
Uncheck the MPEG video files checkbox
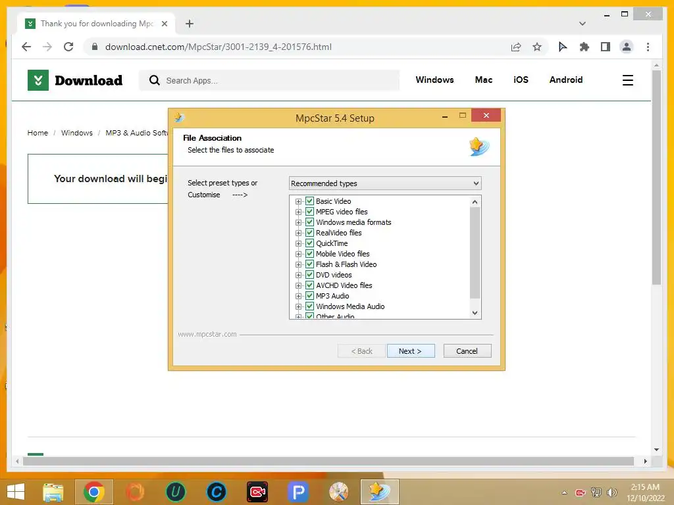pos(309,211)
